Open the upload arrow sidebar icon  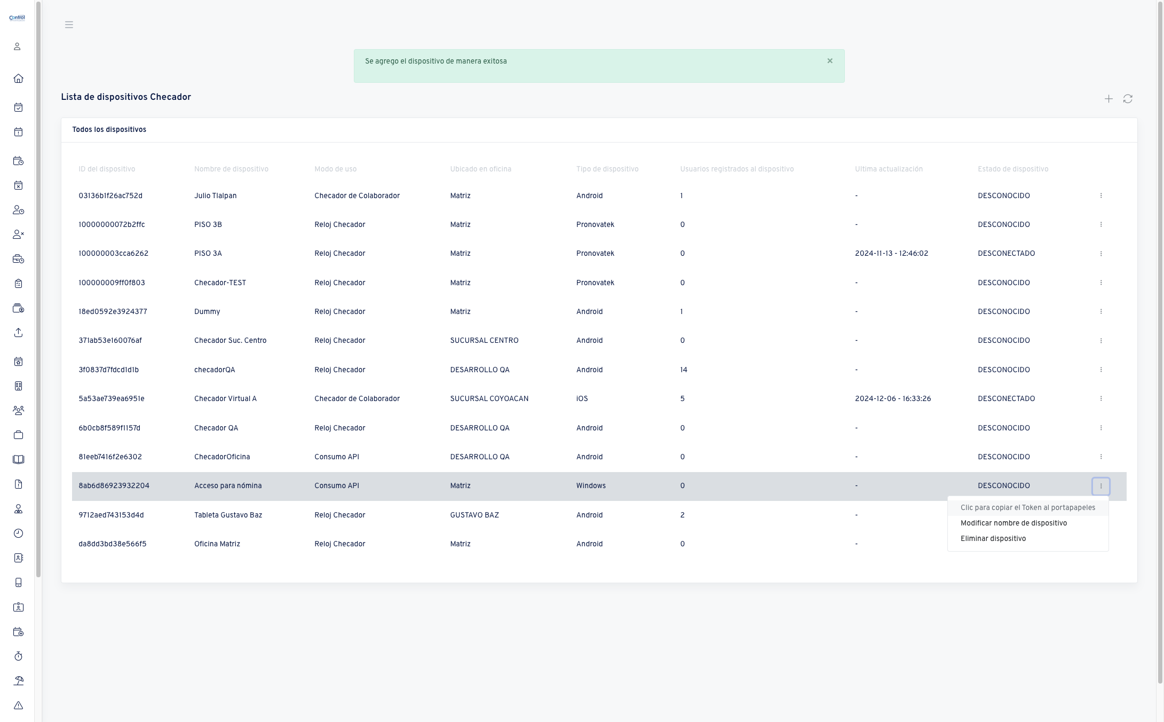(x=18, y=333)
